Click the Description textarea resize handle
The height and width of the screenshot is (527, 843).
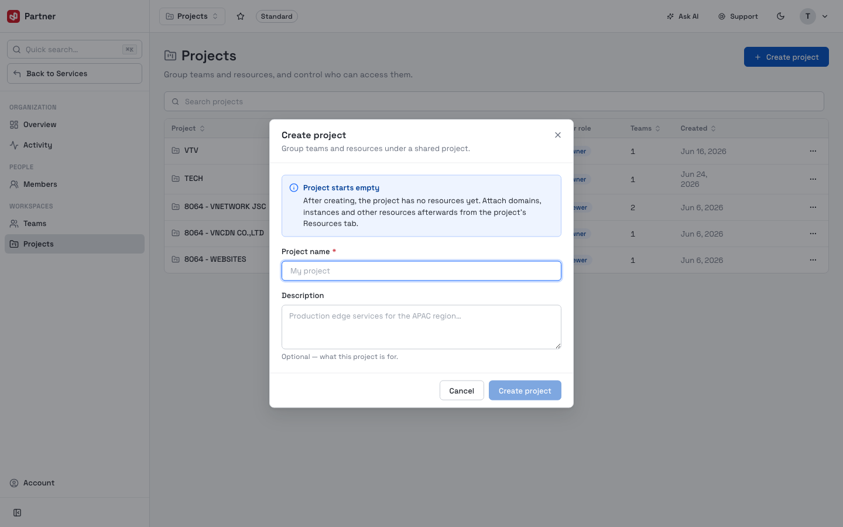point(558,346)
